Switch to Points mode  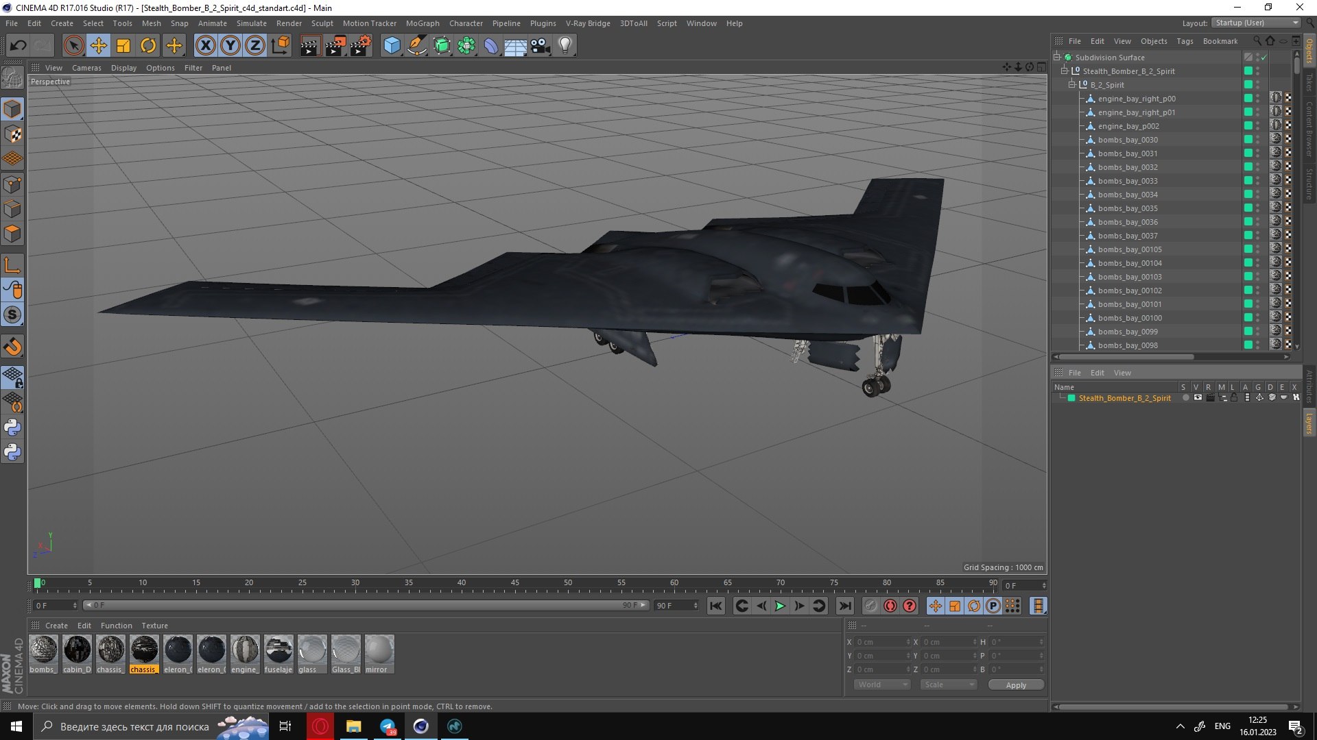coord(12,184)
